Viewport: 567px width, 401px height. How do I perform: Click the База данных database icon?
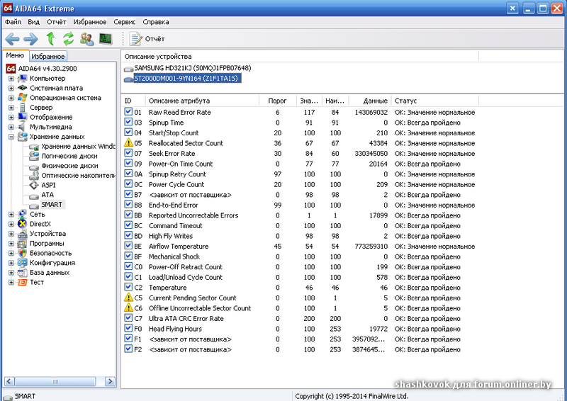coord(23,272)
